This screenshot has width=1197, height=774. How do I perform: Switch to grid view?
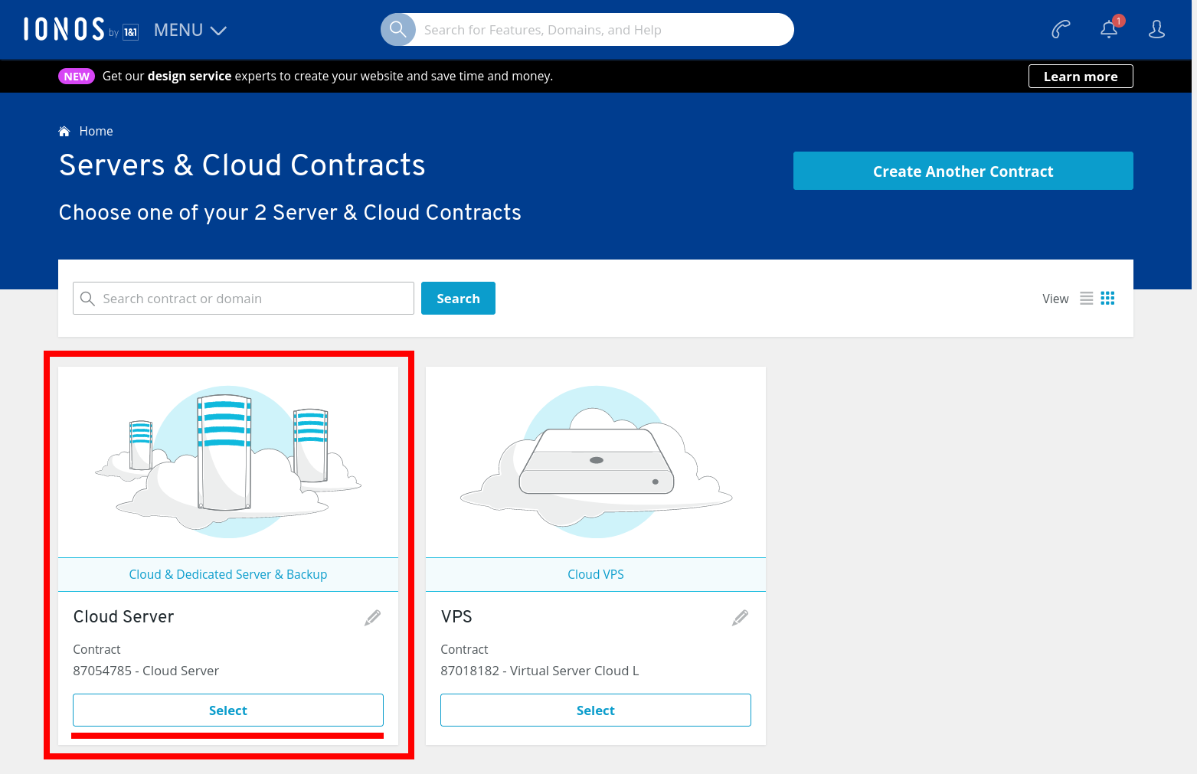[1107, 299]
